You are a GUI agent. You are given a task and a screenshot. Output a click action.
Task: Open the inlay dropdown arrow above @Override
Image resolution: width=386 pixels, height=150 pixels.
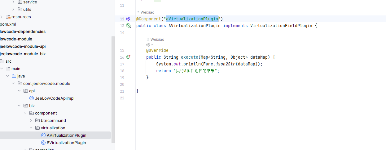(152, 45)
